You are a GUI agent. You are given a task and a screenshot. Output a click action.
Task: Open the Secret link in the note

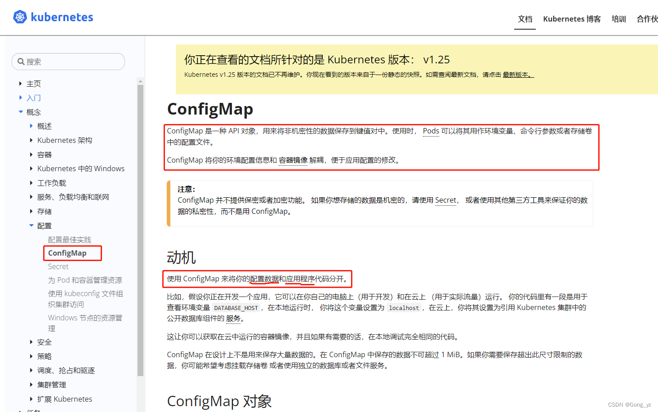coord(445,200)
